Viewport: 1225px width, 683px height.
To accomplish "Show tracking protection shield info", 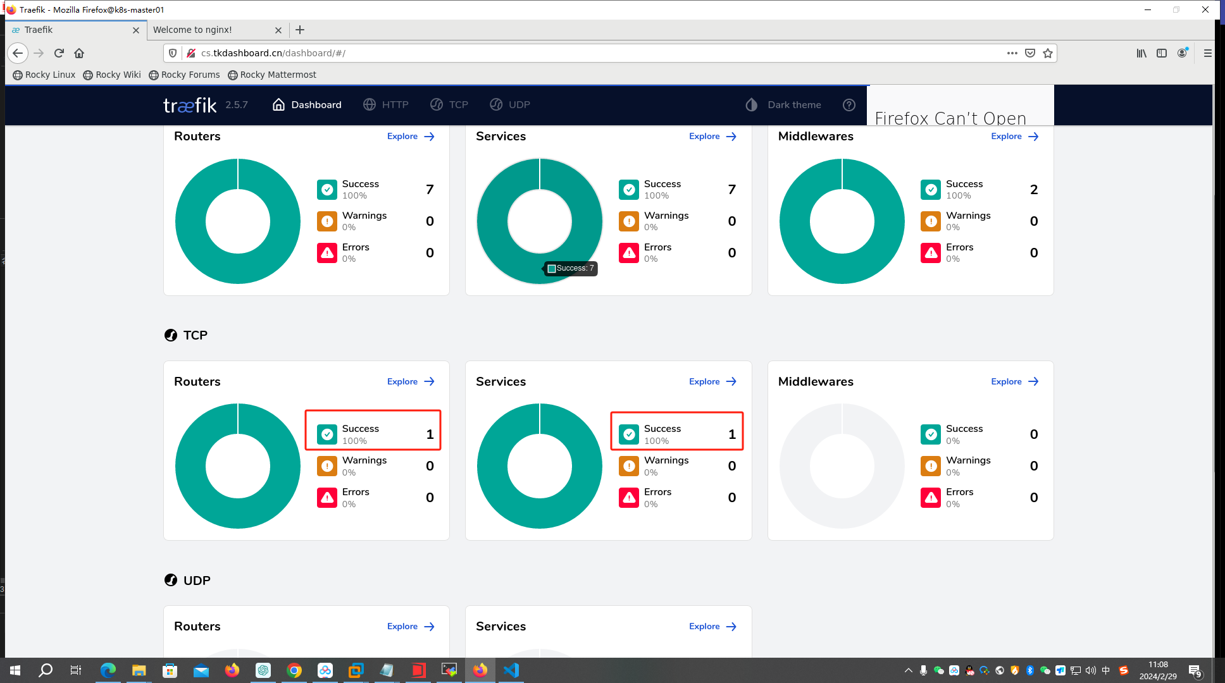I will (173, 53).
